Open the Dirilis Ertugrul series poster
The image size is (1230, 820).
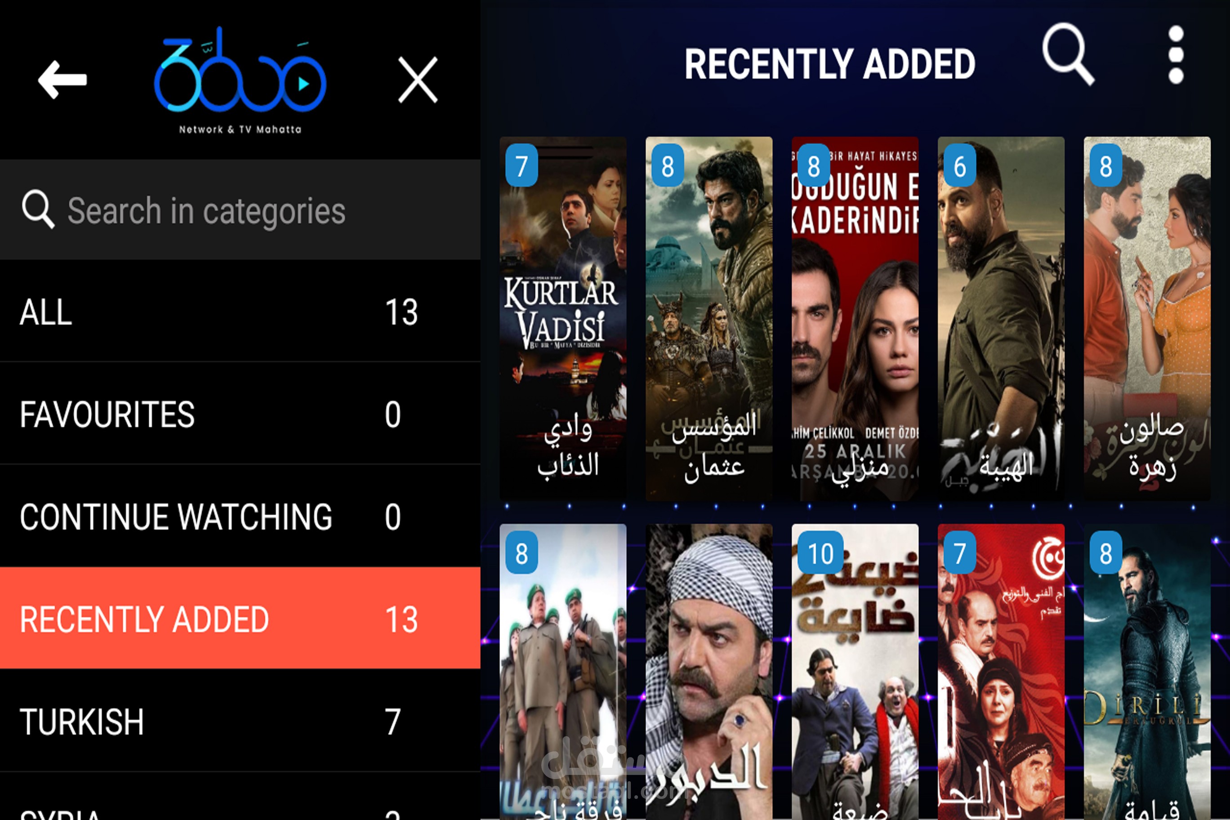[x=1147, y=672]
